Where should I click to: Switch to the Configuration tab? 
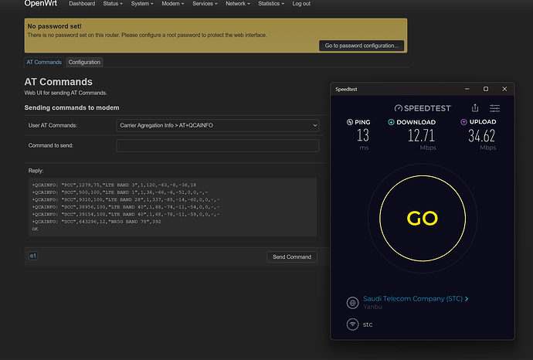(x=84, y=63)
